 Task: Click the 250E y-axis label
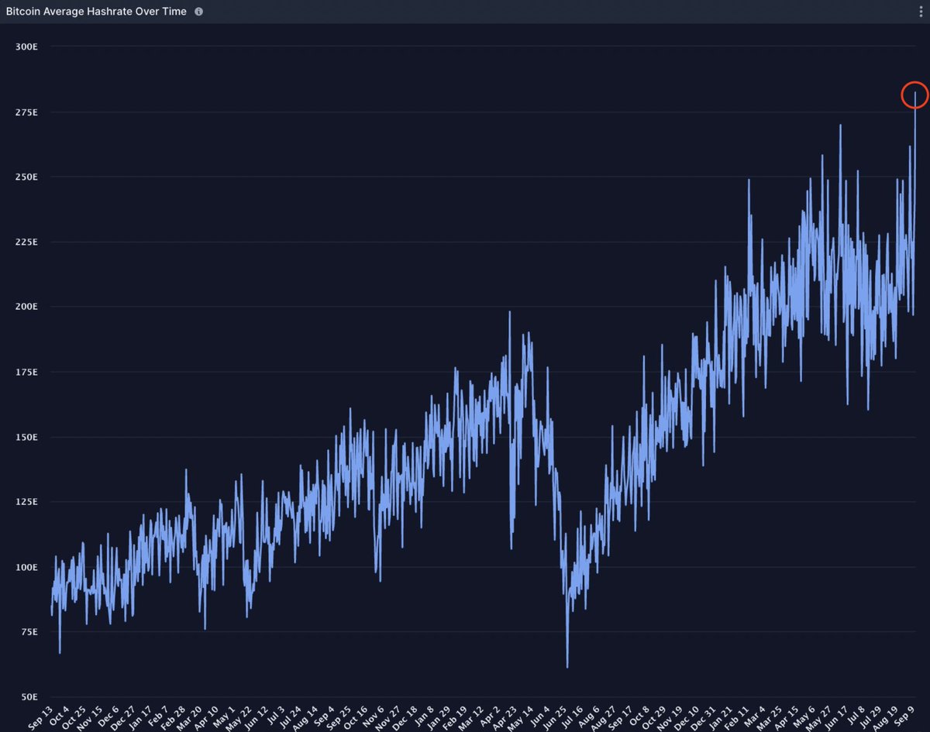(27, 177)
